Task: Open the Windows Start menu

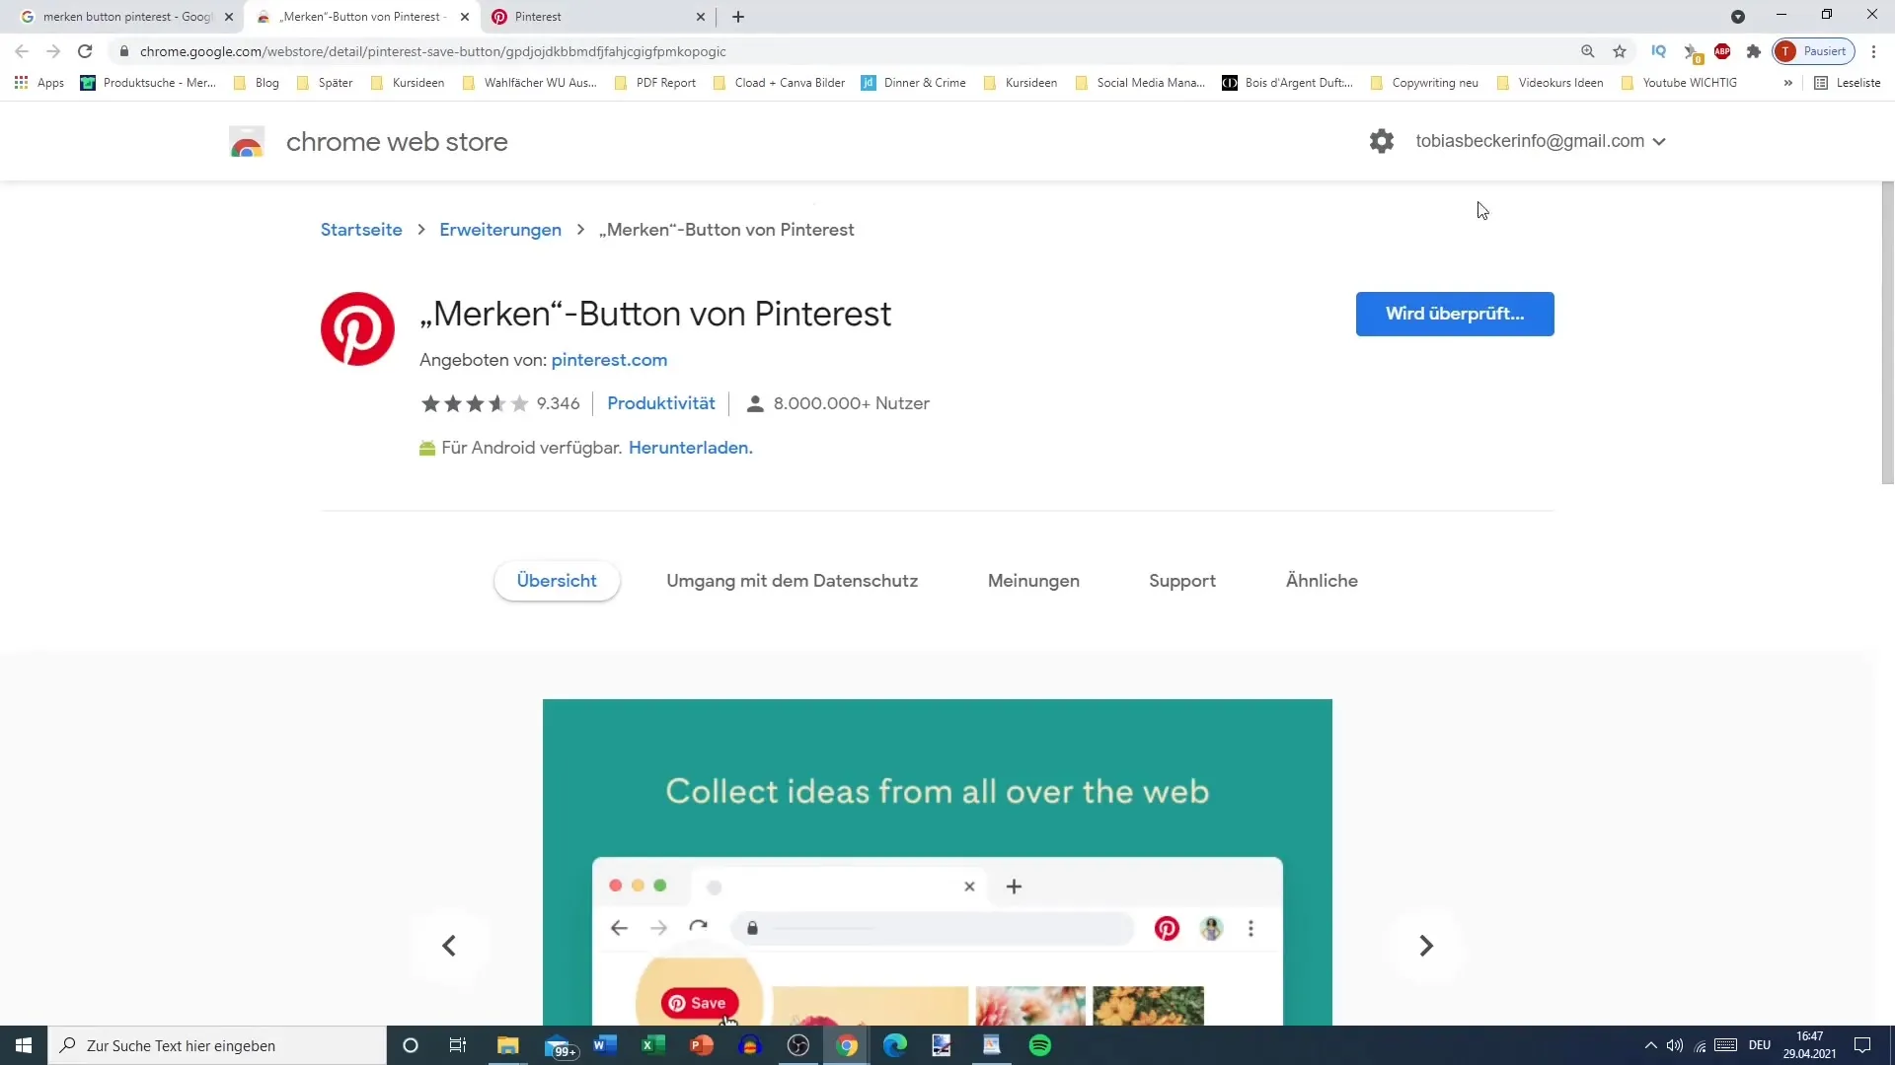Action: point(24,1045)
